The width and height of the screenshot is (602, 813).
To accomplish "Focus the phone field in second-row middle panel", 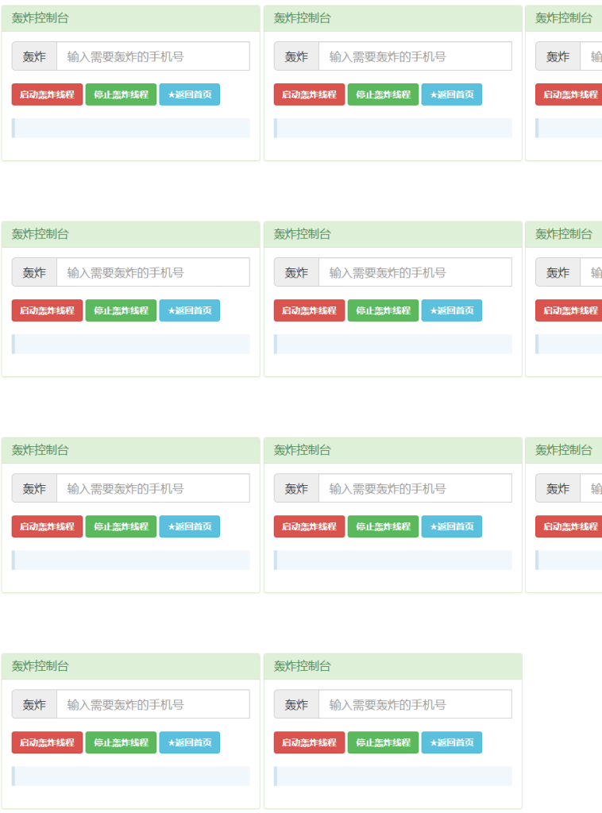I will tap(415, 272).
